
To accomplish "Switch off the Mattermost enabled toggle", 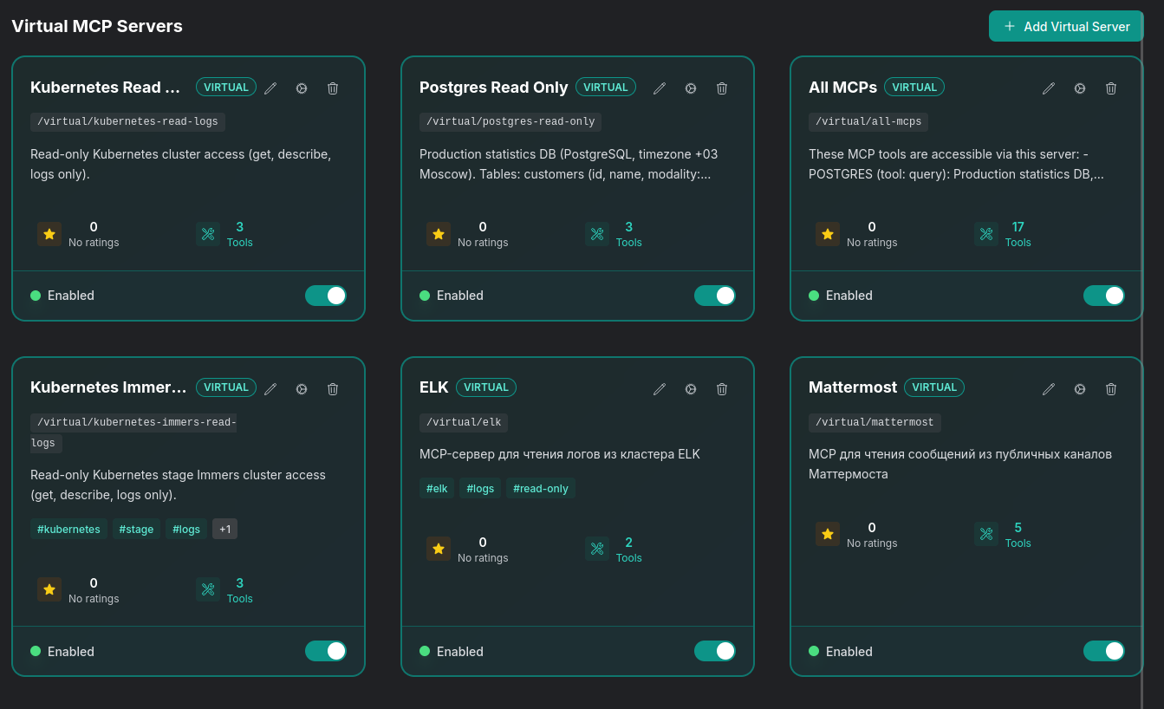I will click(x=1104, y=651).
